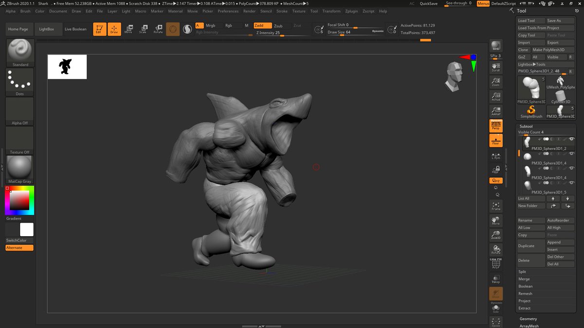Click the Scroll canvas navigation icon
This screenshot has height=328, width=584.
click(496, 67)
